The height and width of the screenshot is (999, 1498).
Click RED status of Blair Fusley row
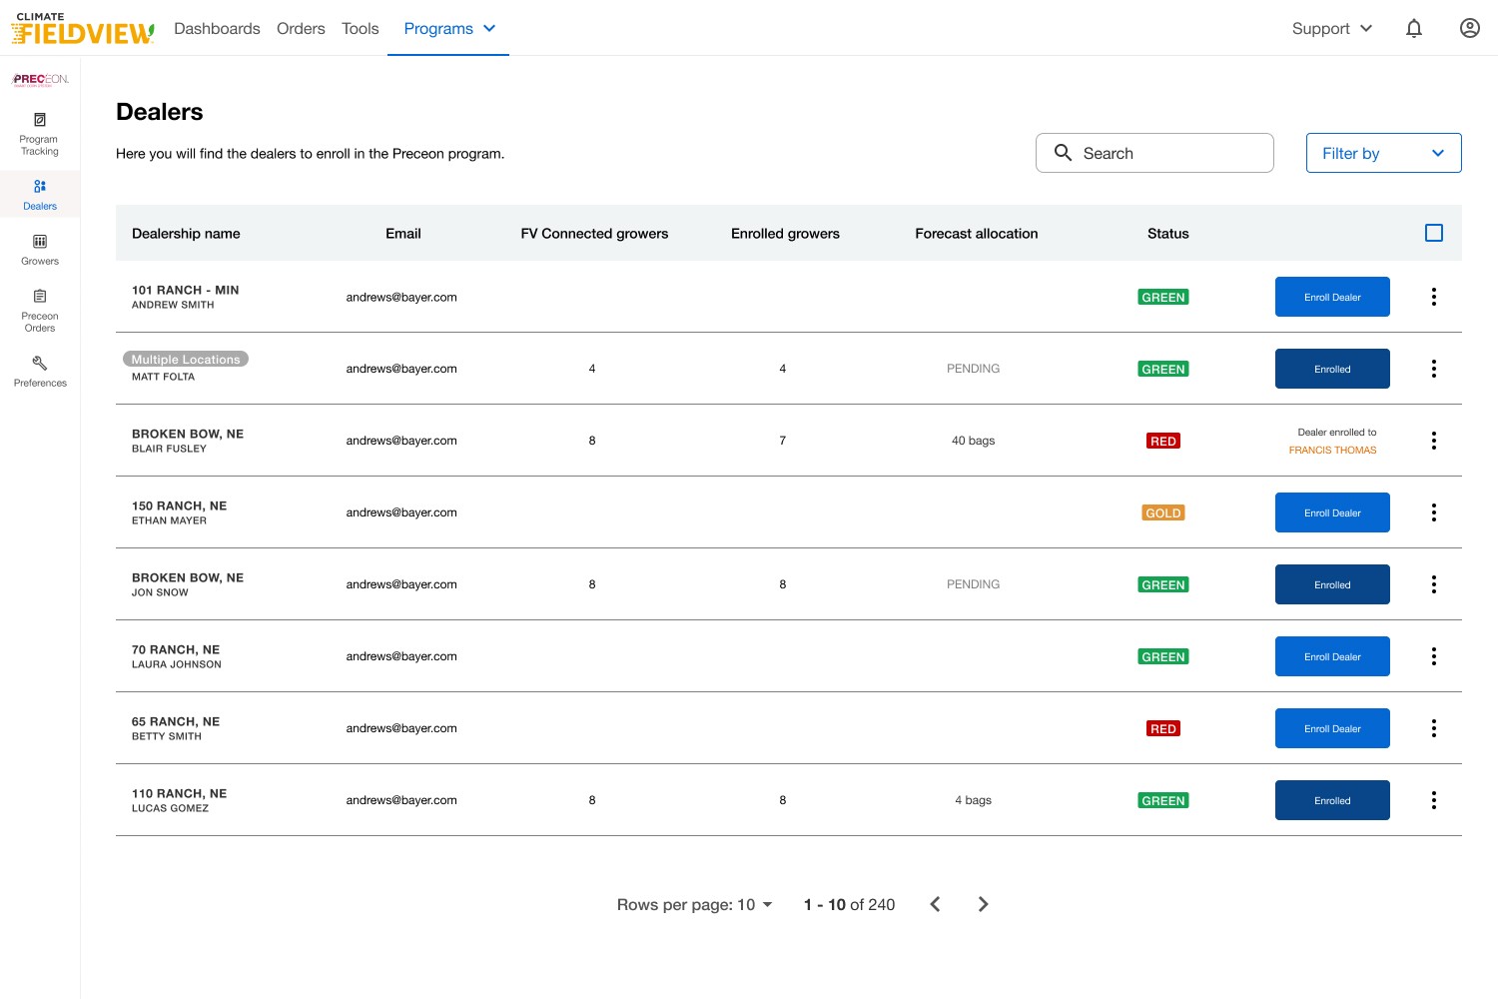[1163, 441]
